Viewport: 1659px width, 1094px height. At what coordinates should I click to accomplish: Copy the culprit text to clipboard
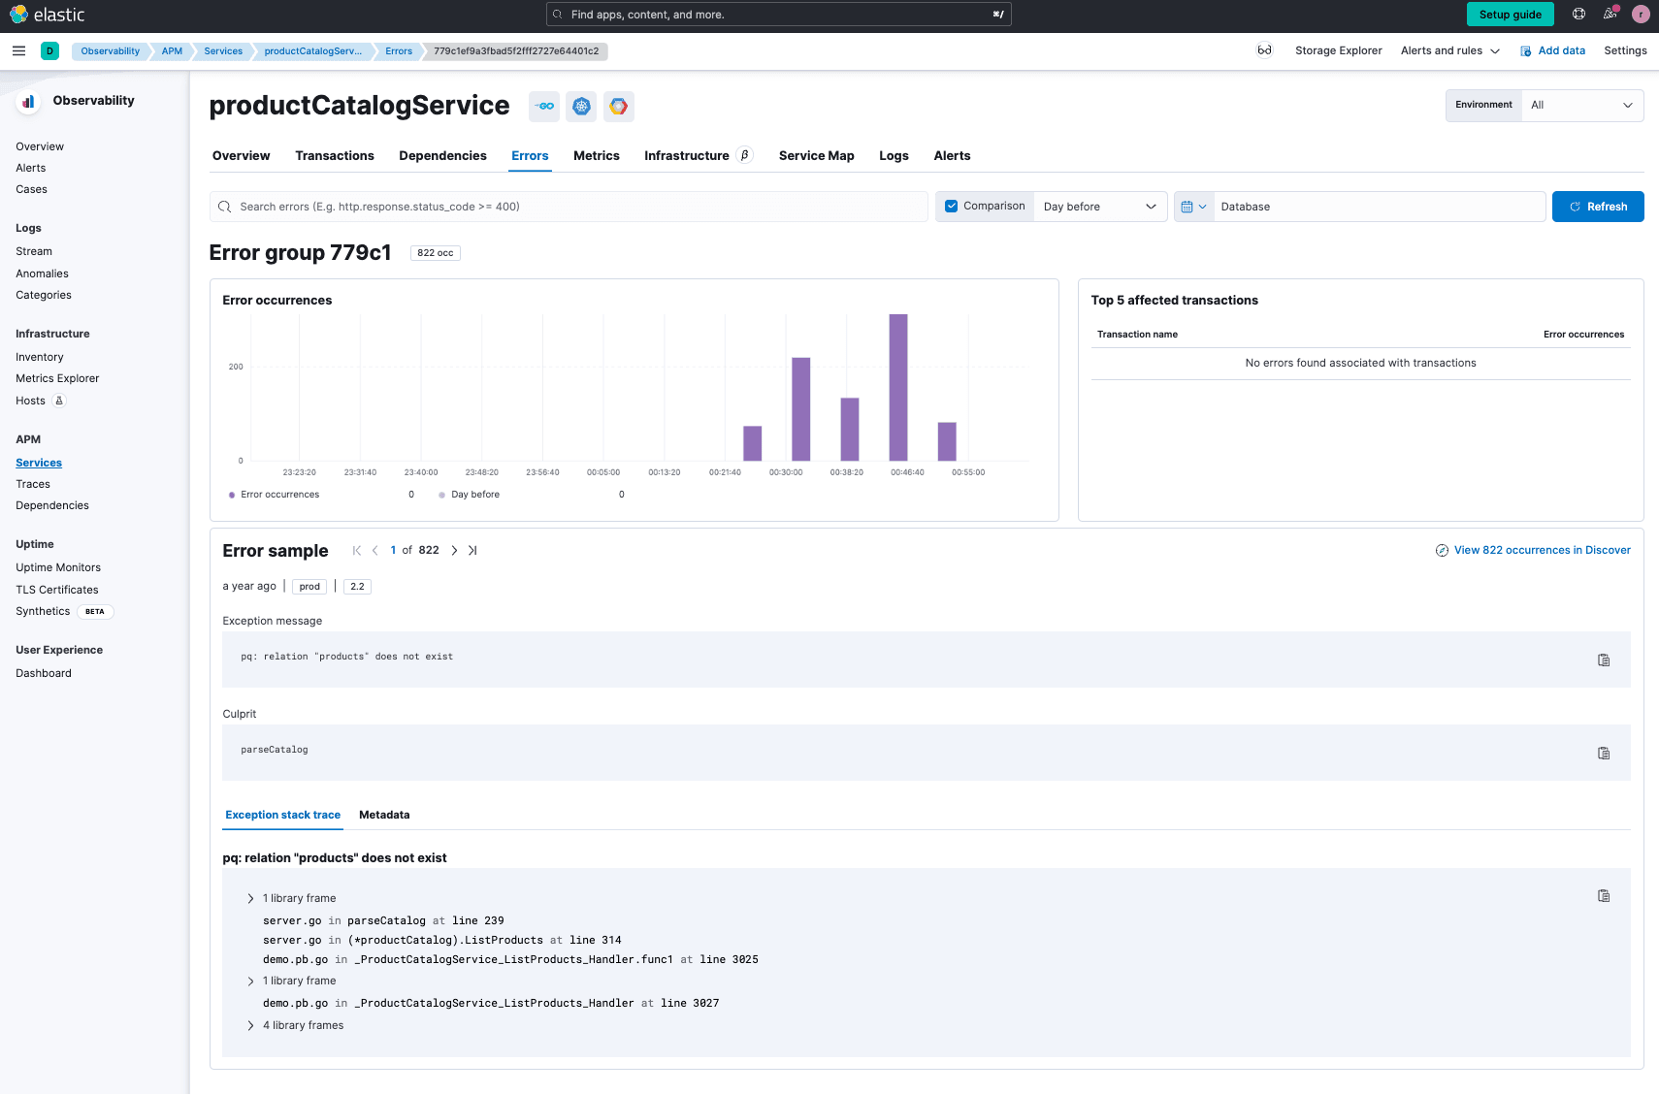(x=1603, y=753)
